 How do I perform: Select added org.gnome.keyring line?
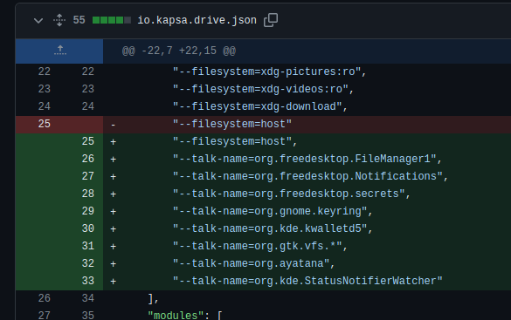tap(273, 211)
